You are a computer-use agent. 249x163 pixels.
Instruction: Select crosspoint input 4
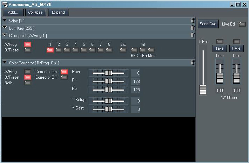tap(75, 50)
